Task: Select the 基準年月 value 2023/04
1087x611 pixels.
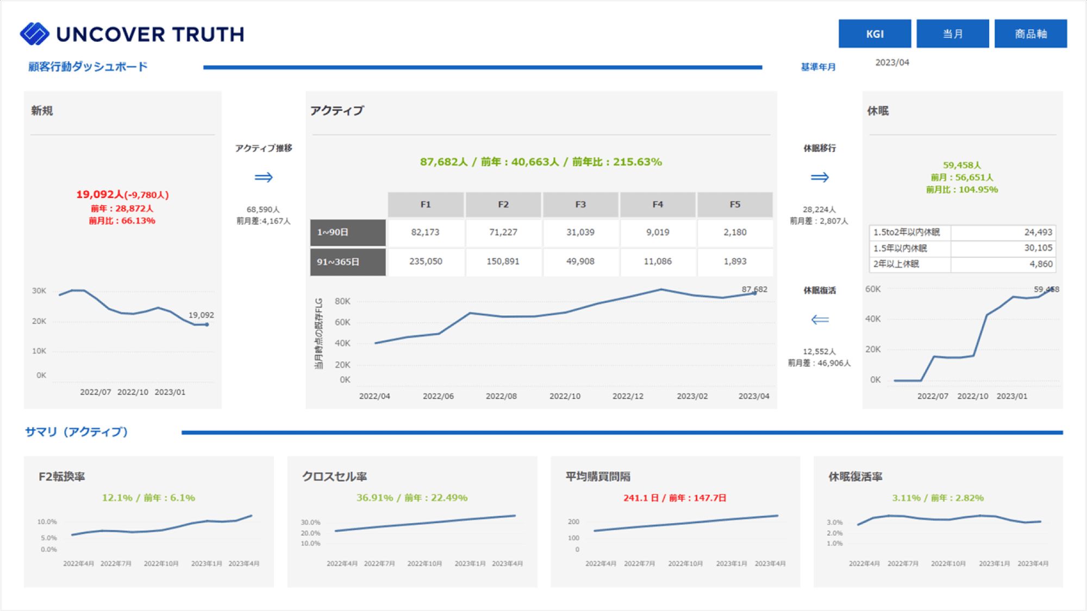Action: (892, 62)
